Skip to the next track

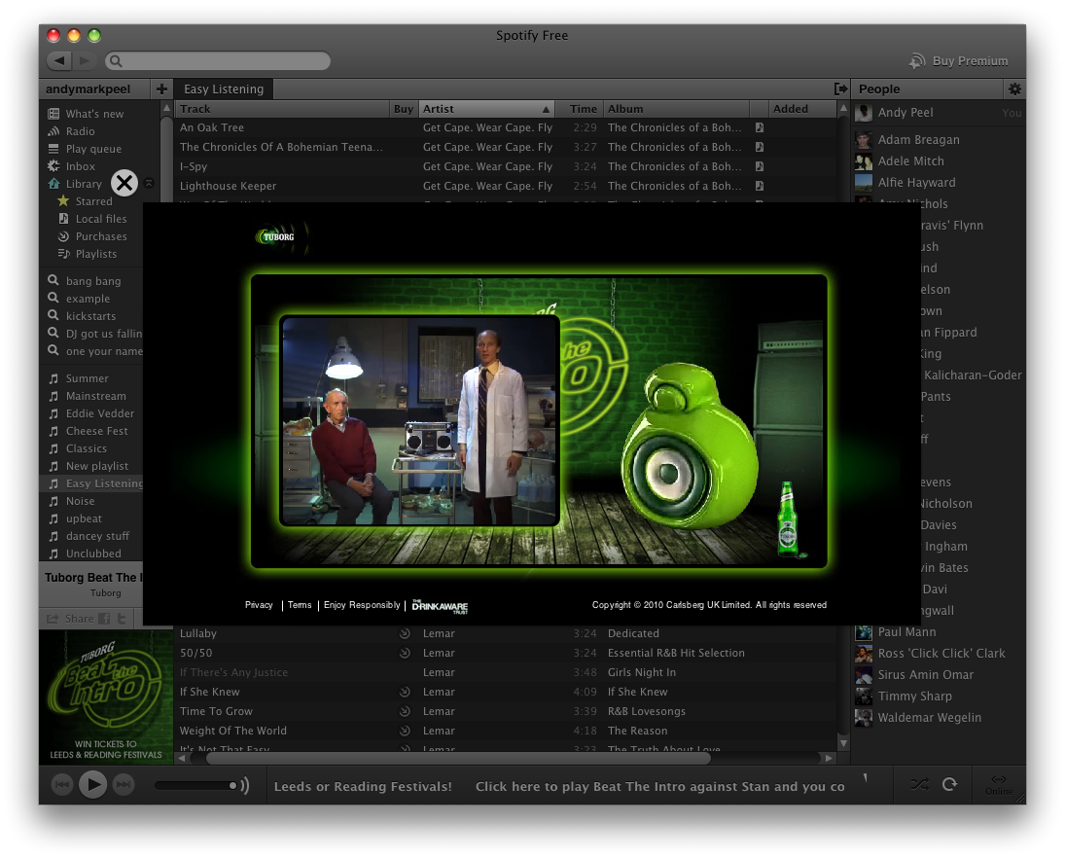click(x=123, y=785)
